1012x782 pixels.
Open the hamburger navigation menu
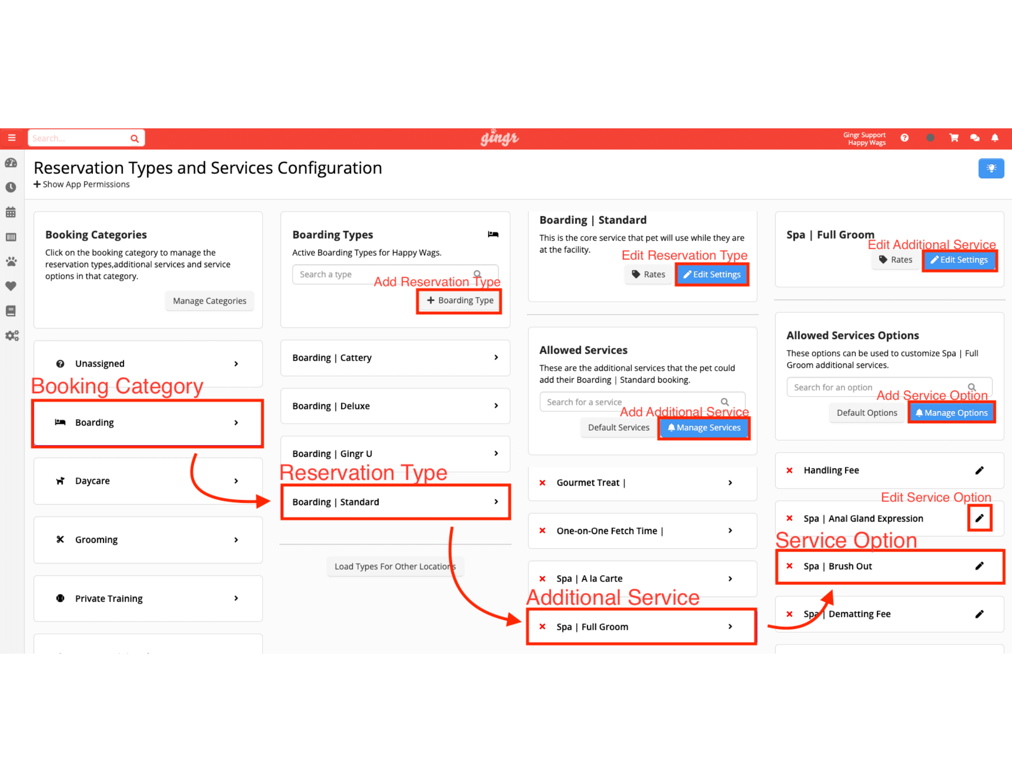pos(11,138)
